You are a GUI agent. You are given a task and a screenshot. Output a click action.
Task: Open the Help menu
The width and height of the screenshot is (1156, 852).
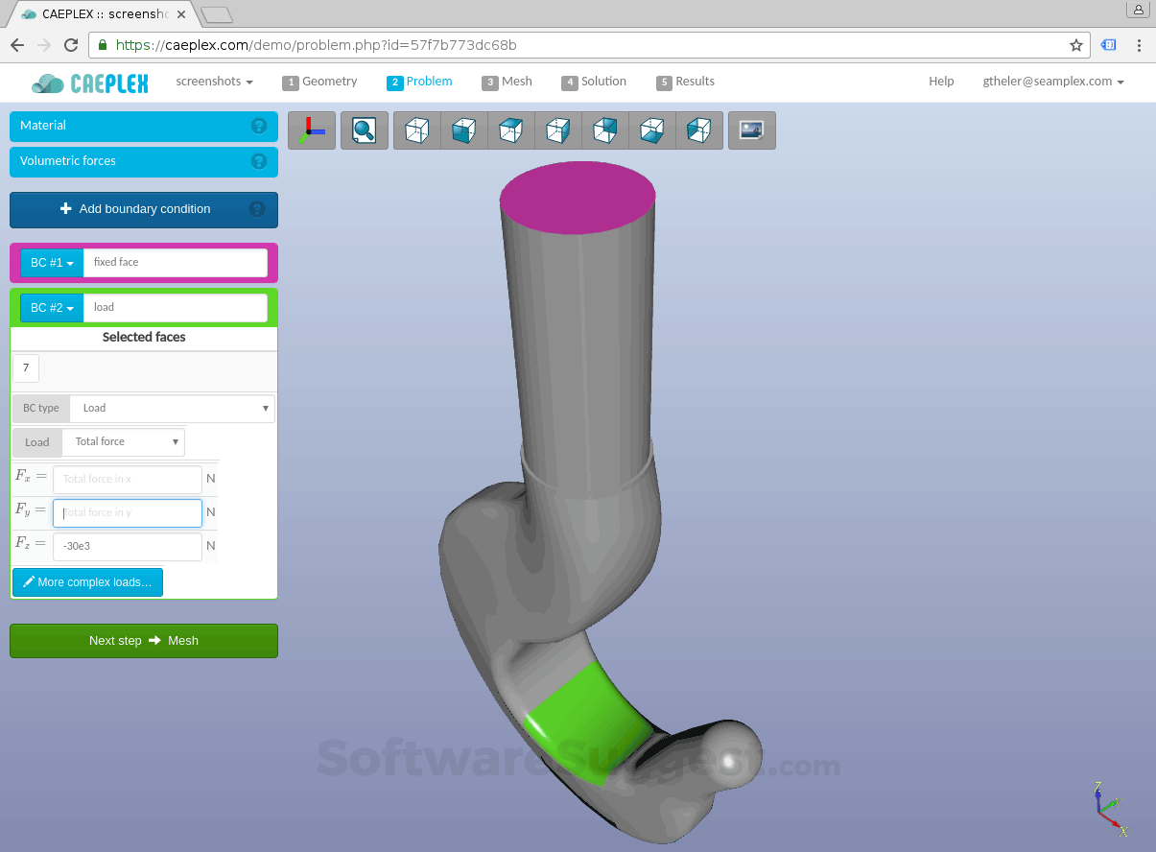pyautogui.click(x=941, y=82)
